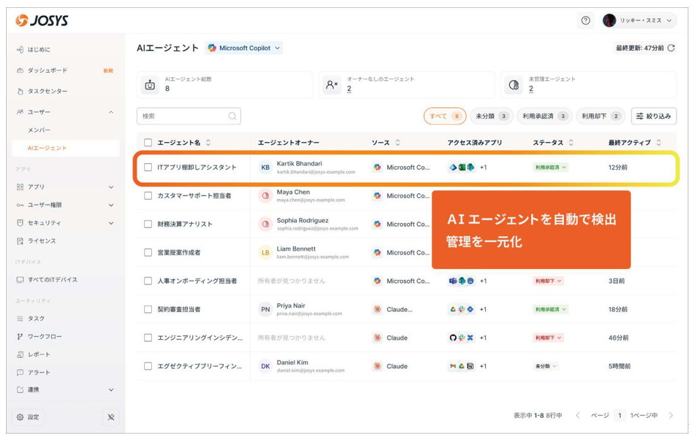Open status dropdown for ITアプリ棚卸しアシスタント
This screenshot has height=439, width=692.
550,167
